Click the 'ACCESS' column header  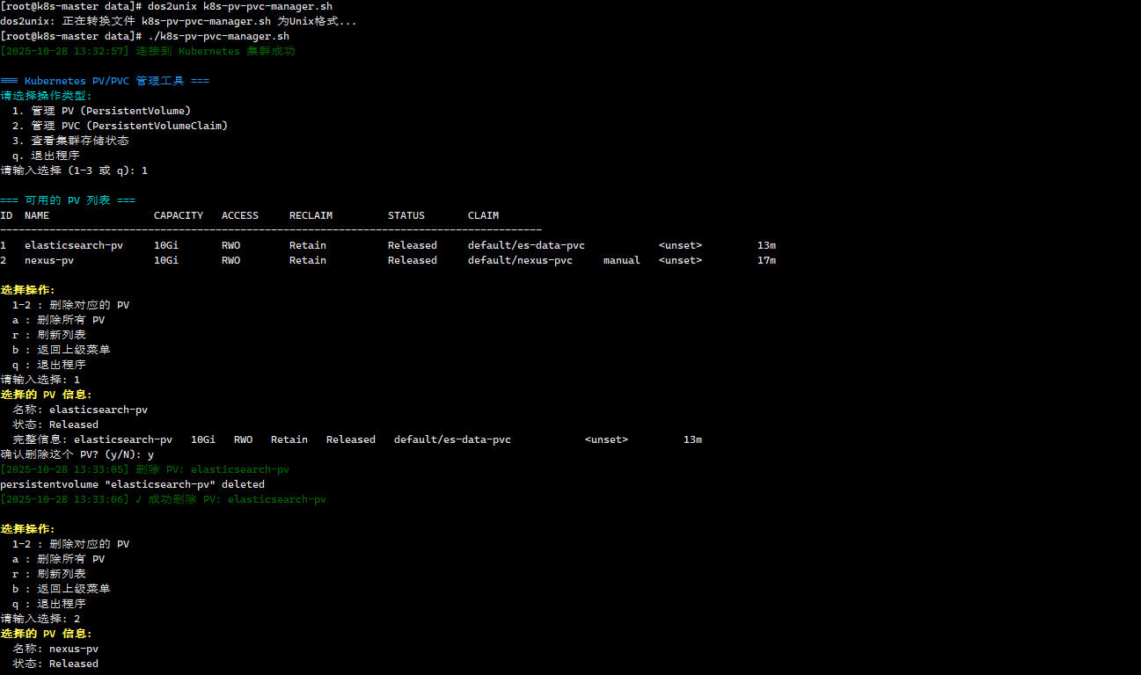[240, 215]
